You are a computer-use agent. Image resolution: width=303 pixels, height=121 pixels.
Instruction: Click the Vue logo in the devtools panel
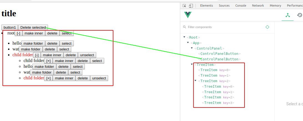pyautogui.click(x=188, y=15)
